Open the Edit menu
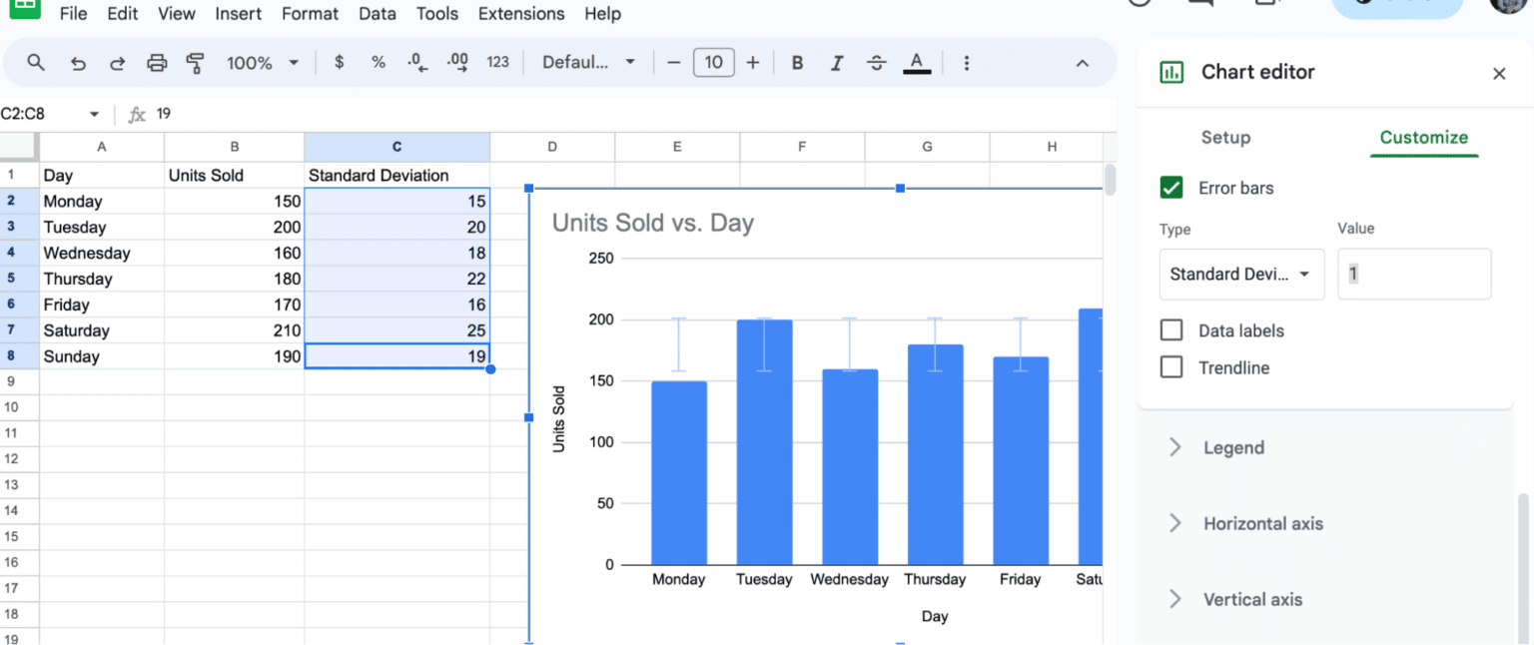The height and width of the screenshot is (645, 1534). 123,14
